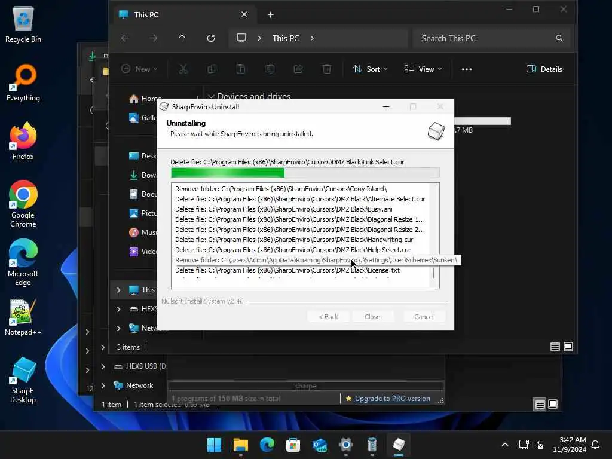Click the uninstaller tool taskbar icon beside Settings

point(372,445)
